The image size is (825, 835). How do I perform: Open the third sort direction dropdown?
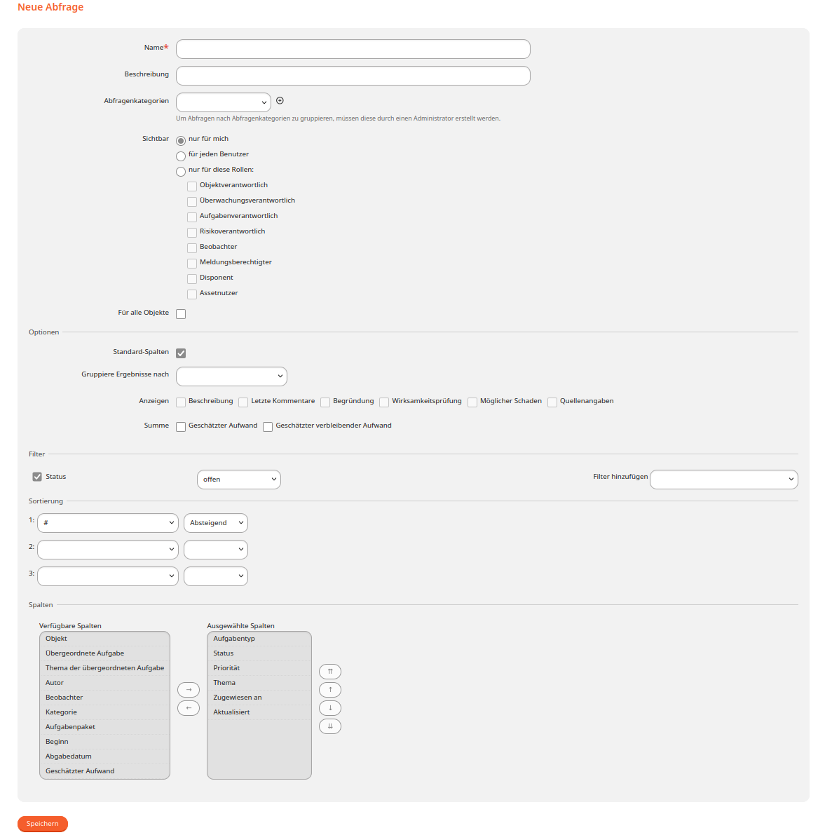[x=216, y=576]
